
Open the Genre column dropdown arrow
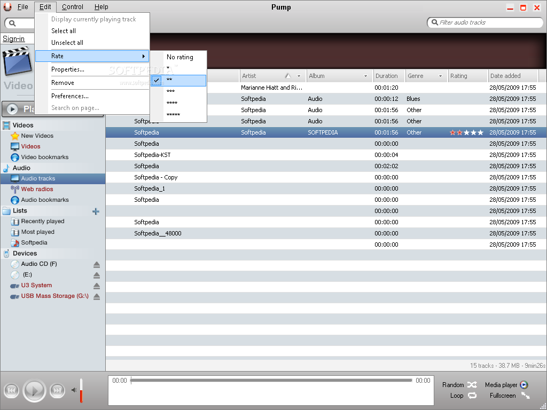point(440,76)
